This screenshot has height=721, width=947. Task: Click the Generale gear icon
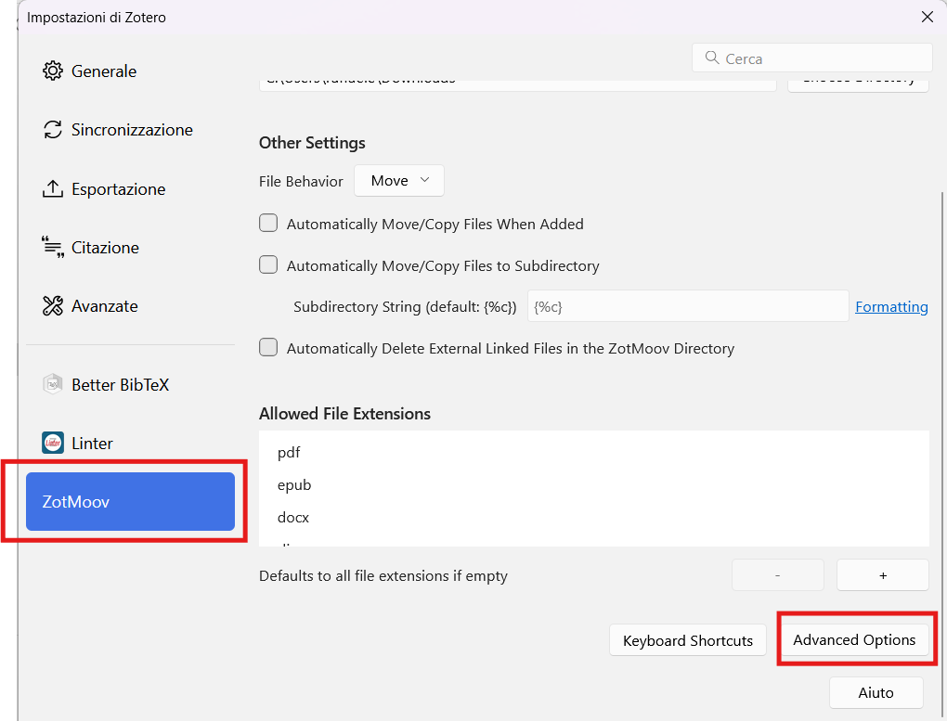tap(53, 71)
